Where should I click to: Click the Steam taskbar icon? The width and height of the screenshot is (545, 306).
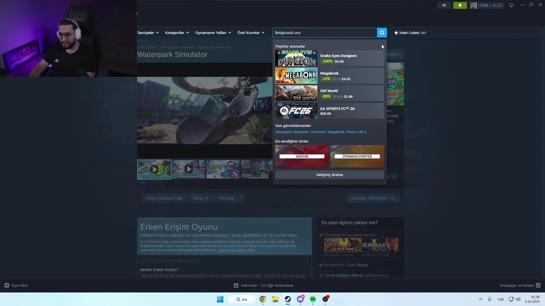point(288,299)
